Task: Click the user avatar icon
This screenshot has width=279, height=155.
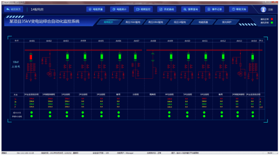Action: click(x=263, y=9)
